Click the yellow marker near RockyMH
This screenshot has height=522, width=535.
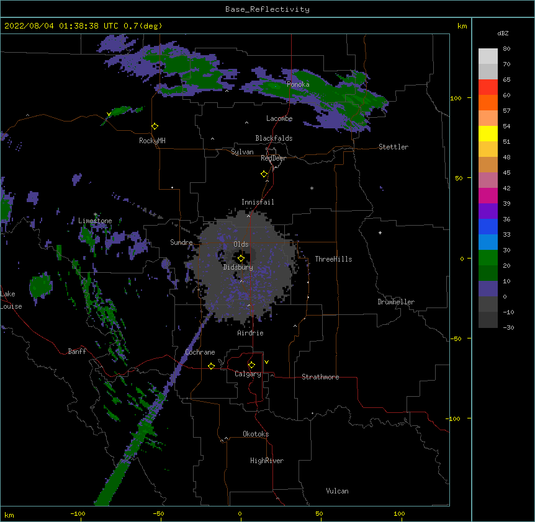[155, 126]
